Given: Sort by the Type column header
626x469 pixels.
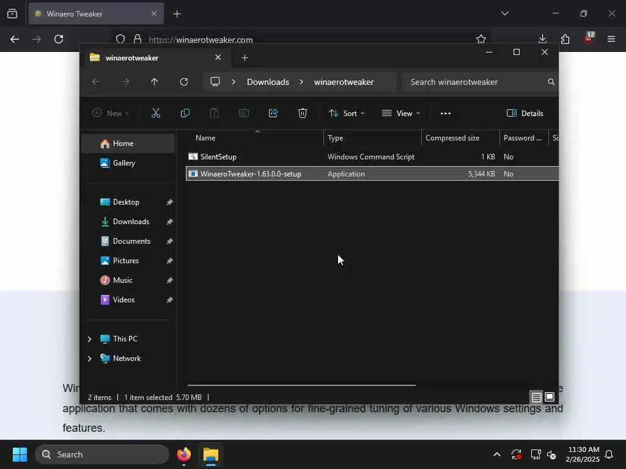Looking at the screenshot, I should pos(372,138).
